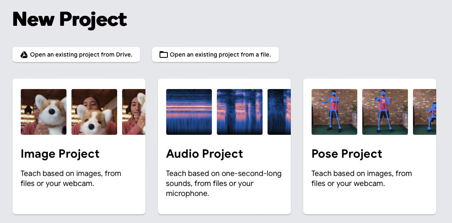
Task: Click the partially visible third pose thumbnail
Action: tap(425, 112)
